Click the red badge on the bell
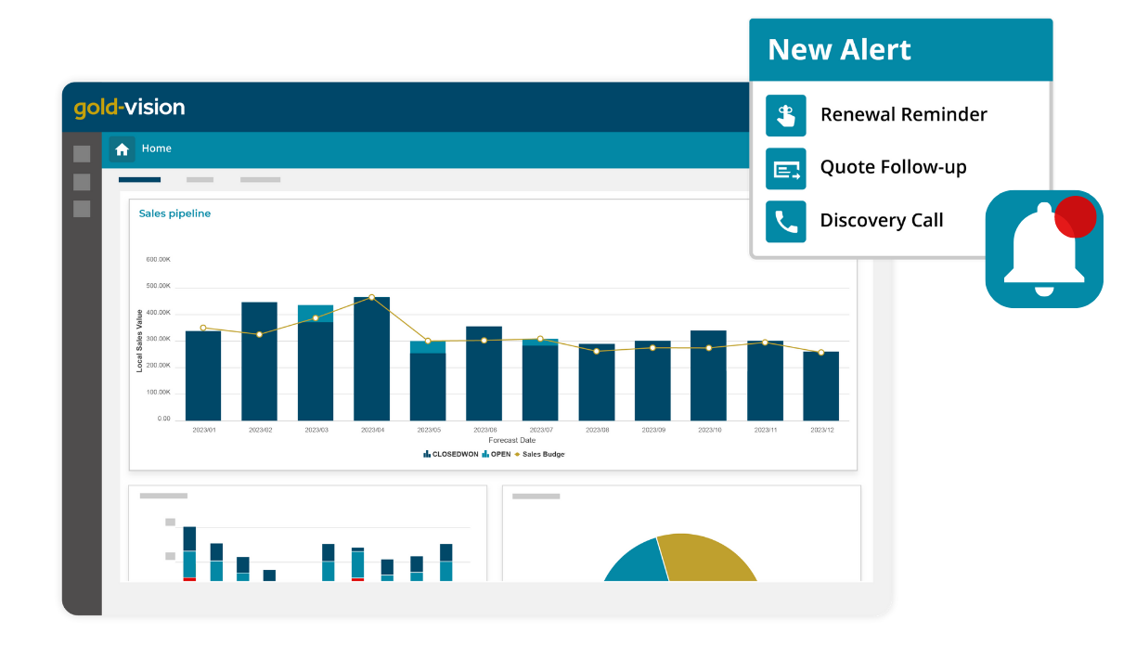 click(x=1076, y=217)
